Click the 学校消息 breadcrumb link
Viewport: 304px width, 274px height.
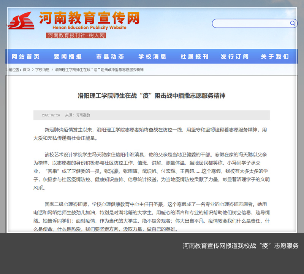click(42, 70)
